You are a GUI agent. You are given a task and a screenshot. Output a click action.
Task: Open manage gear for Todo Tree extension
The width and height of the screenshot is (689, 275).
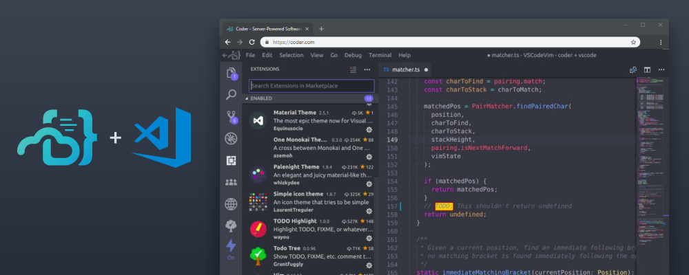369,265
